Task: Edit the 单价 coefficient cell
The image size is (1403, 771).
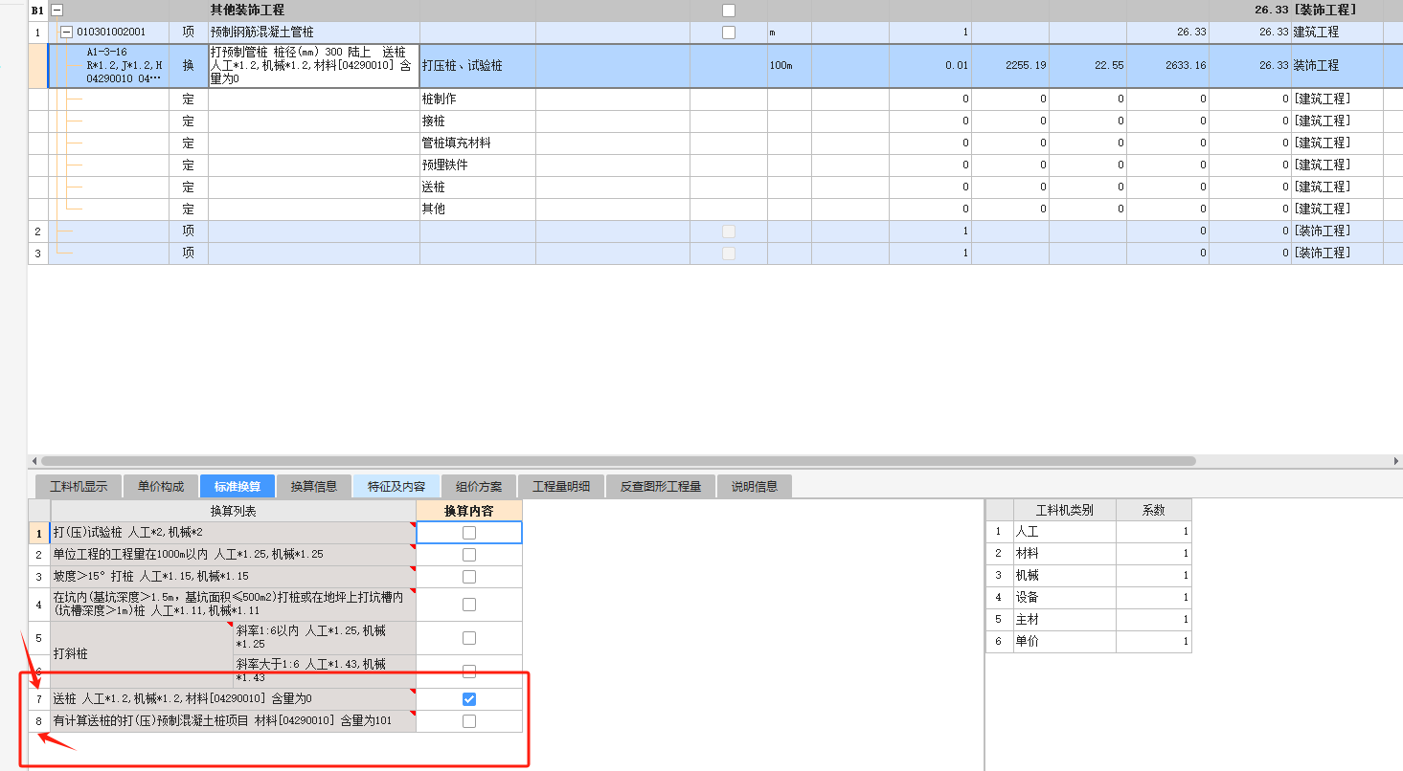Action: [1154, 642]
